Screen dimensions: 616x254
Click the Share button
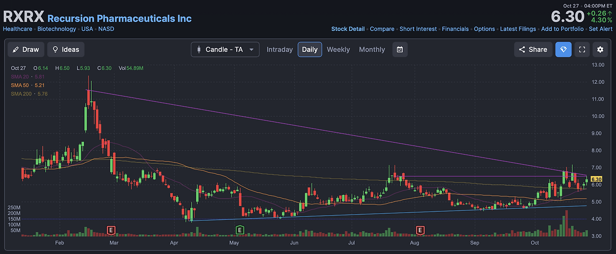tap(533, 49)
